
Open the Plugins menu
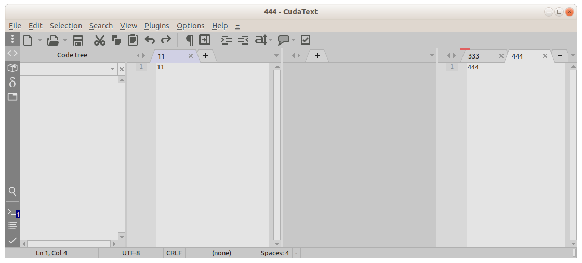coord(156,26)
